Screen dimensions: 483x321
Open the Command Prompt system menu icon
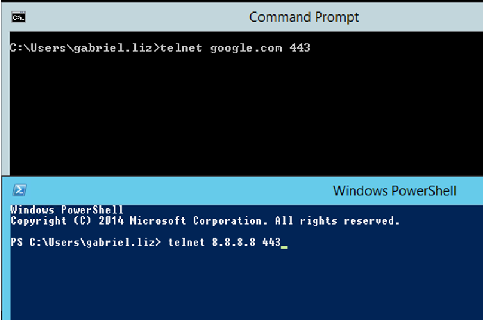(19, 17)
